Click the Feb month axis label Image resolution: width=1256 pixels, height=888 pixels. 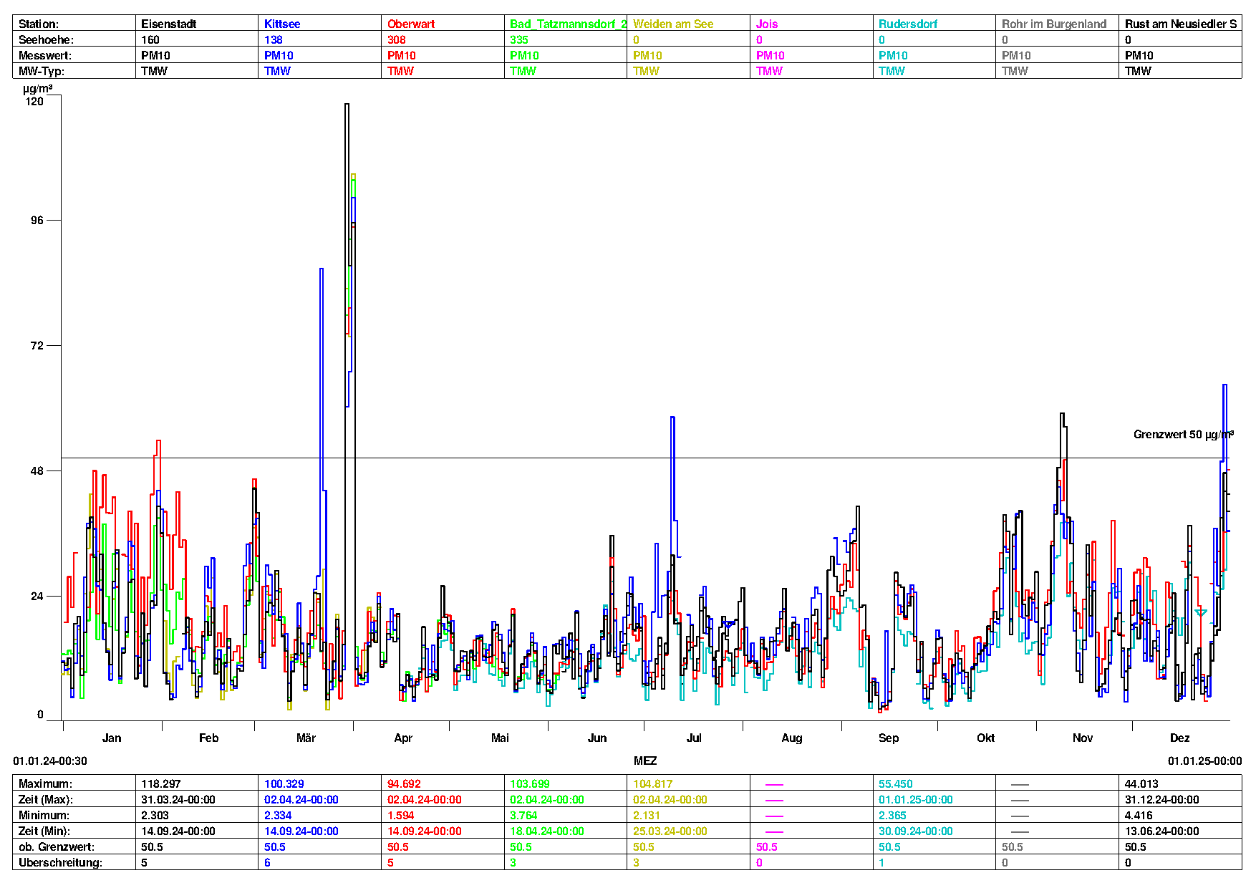coord(208,738)
